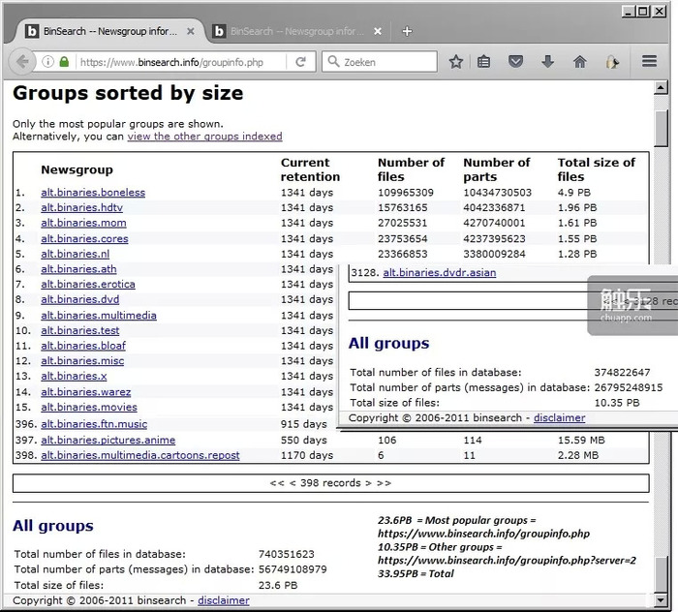
Task: Click the 'Total size of files' column header
Action: (x=596, y=169)
